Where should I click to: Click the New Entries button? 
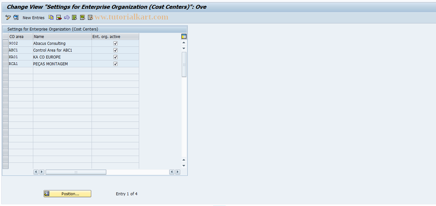pyautogui.click(x=34, y=18)
